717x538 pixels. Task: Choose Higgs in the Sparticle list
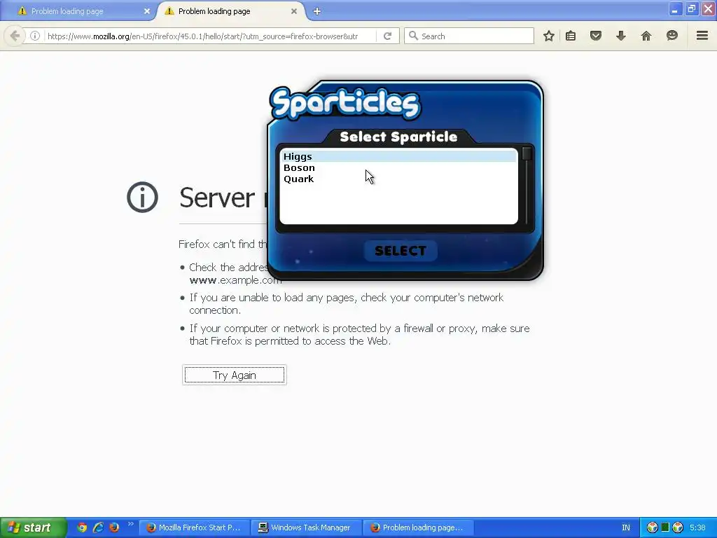[x=398, y=156]
